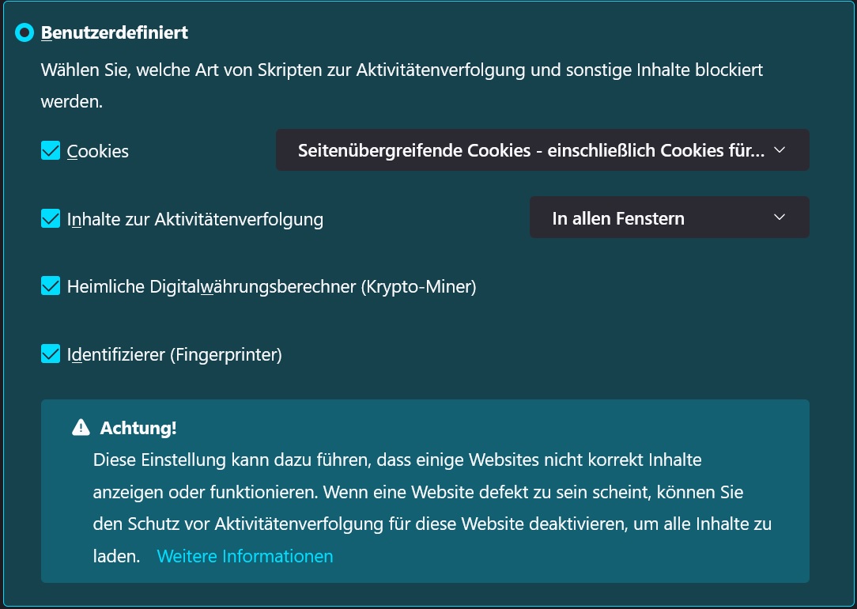Click the Inhalte zur Aktivitätenverfolgung label

pyautogui.click(x=197, y=219)
